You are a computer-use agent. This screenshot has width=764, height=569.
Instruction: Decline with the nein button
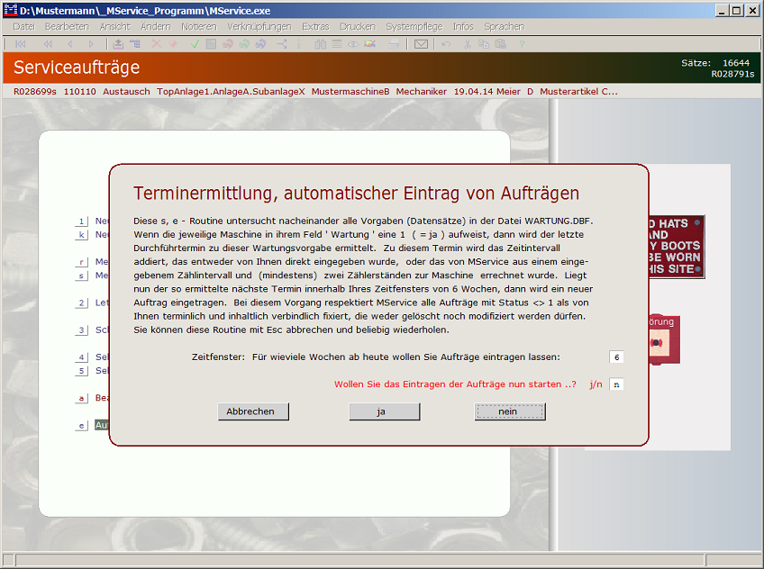[509, 411]
